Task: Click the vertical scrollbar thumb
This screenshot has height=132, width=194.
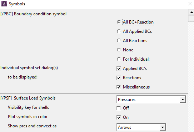Action: pyautogui.click(x=191, y=18)
